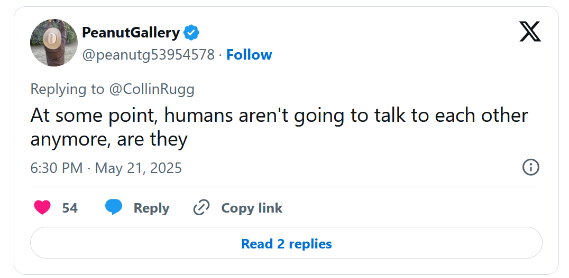The width and height of the screenshot is (569, 278).
Task: Click the May 21, 2025 date
Action: click(x=138, y=168)
